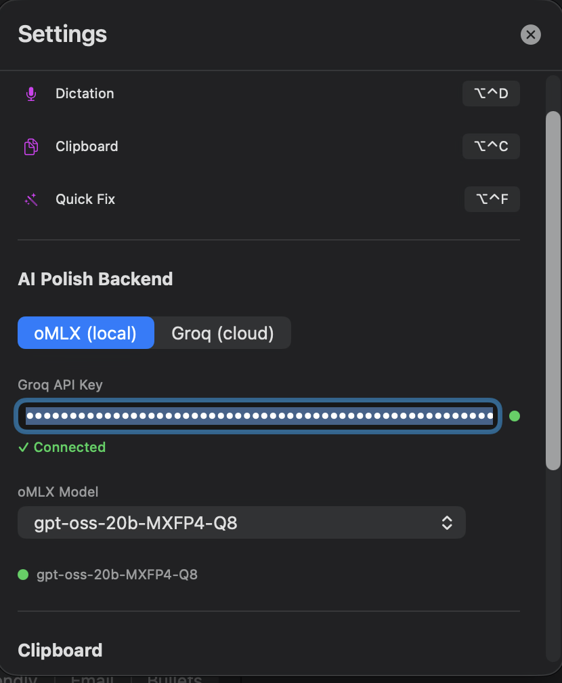Change the Dictation shortcut ⌥^D
This screenshot has width=562, height=683.
[491, 94]
